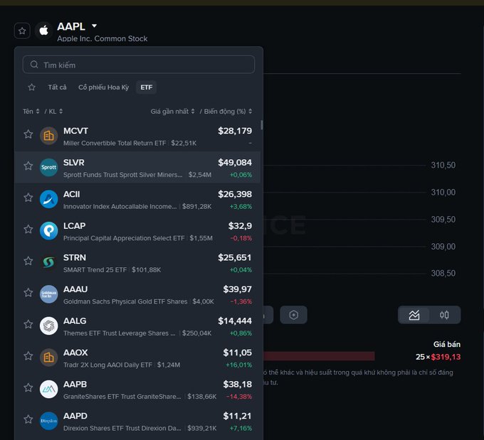Click the Apple logo icon
484x440 pixels.
[43, 31]
